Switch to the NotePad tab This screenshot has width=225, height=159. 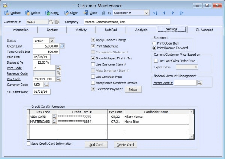(111, 30)
